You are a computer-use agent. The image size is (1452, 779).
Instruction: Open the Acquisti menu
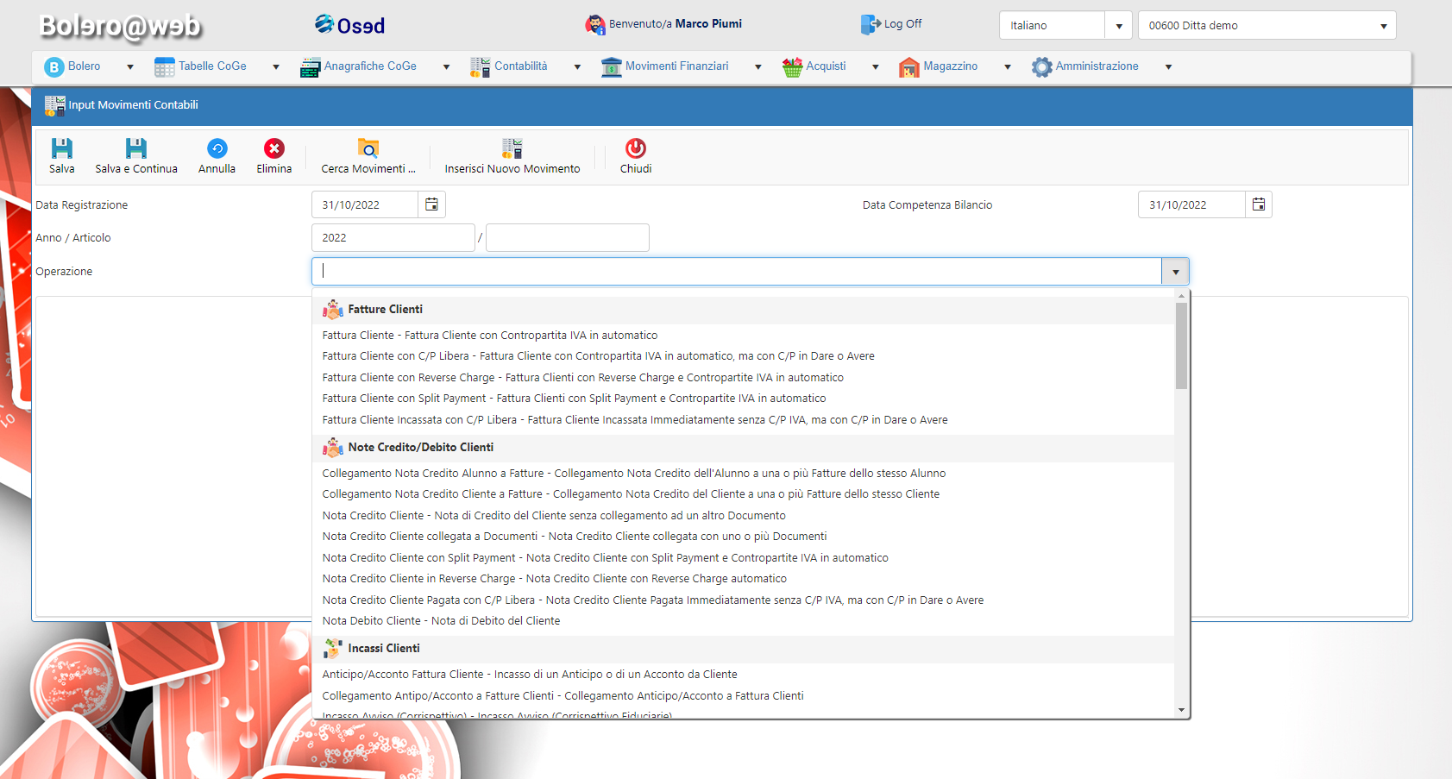tap(826, 66)
